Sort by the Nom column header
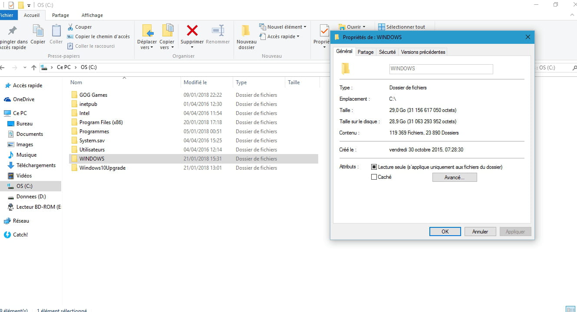 pos(124,82)
